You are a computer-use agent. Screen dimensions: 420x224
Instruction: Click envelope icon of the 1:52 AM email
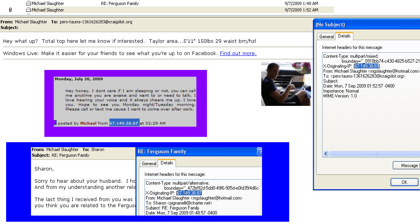[x=28, y=10]
